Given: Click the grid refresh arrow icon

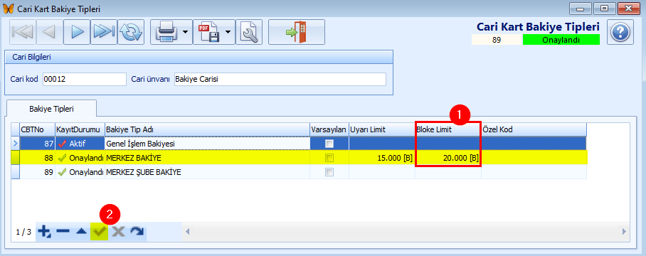Looking at the screenshot, I should [x=137, y=232].
